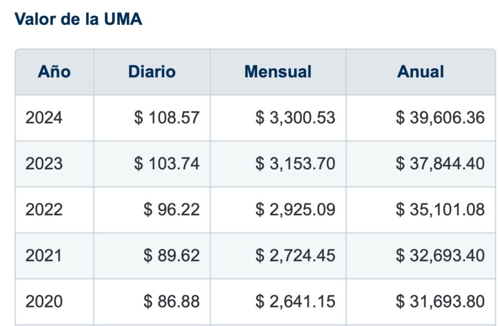This screenshot has width=498, height=326.
Task: Select the "Mensual" column header
Action: click(x=278, y=72)
